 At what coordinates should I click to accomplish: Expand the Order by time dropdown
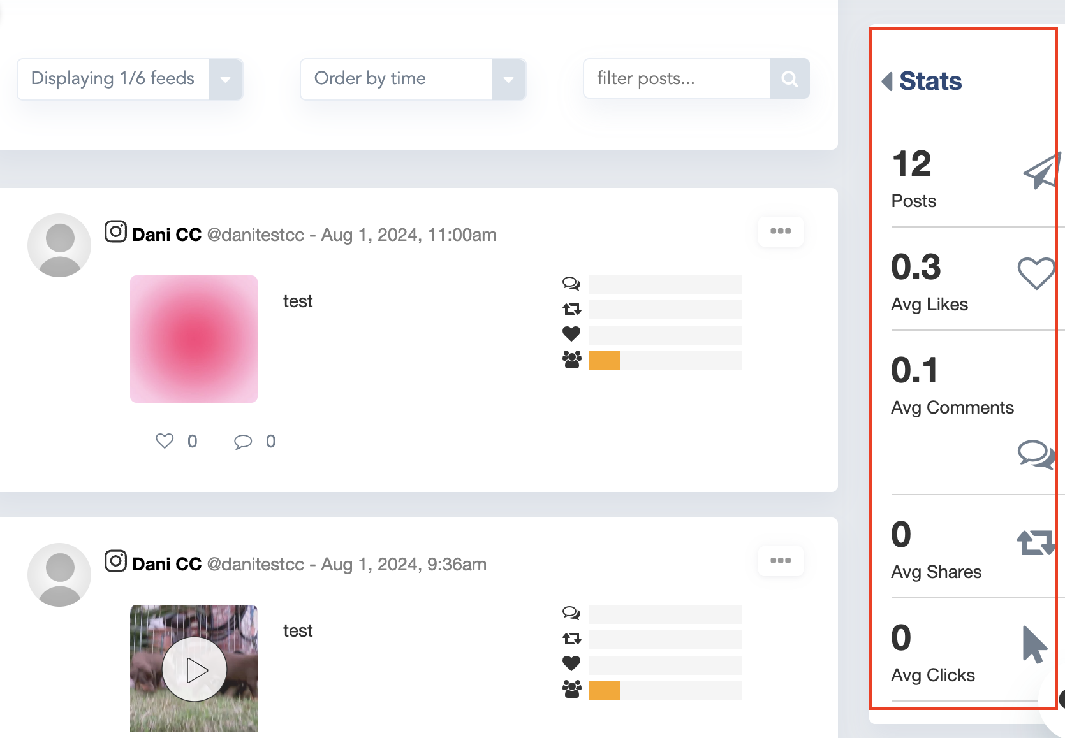[x=508, y=79]
